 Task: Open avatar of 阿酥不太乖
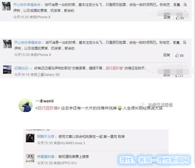pyautogui.click(x=30, y=138)
